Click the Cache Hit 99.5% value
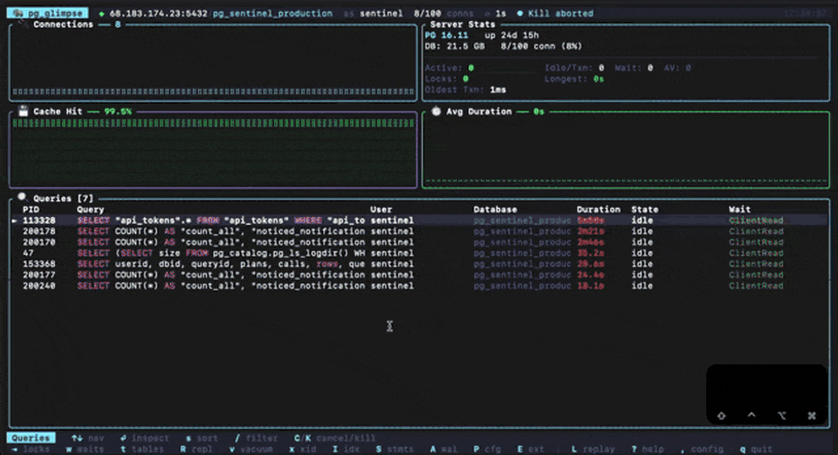 click(118, 112)
